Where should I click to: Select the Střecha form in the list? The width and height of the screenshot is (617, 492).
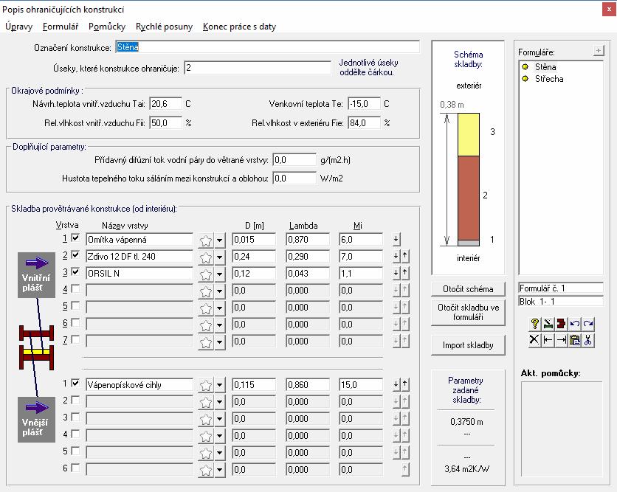(548, 79)
